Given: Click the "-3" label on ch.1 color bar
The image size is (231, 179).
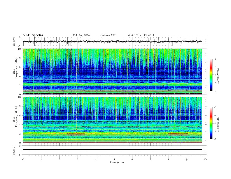Looking at the screenshot, I should coord(215,59).
